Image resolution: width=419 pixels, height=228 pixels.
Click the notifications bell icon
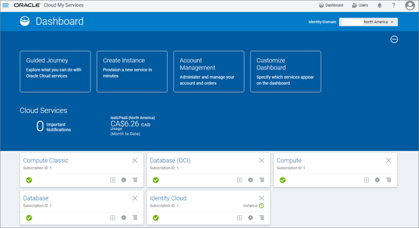point(379,5)
